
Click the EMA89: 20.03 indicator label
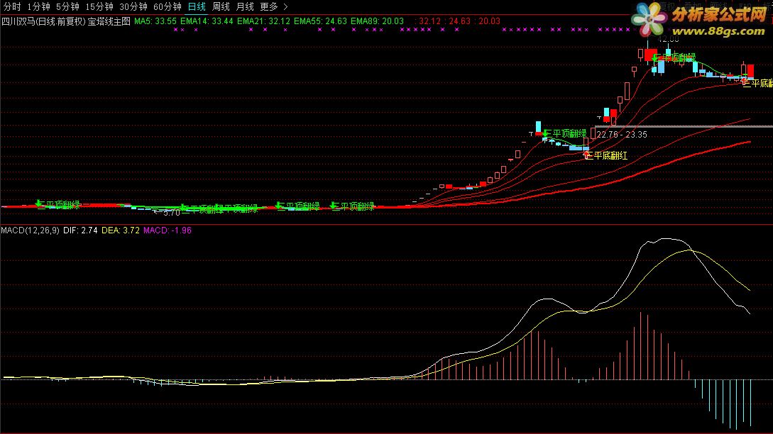[377, 21]
